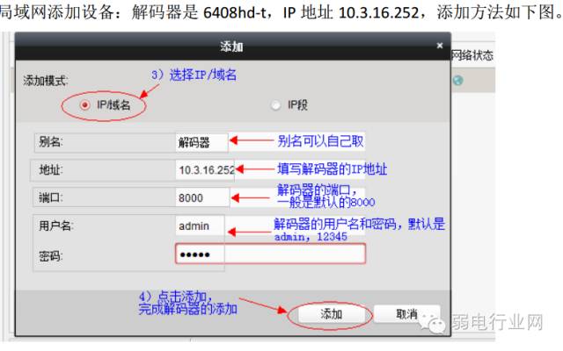
Task: Click the globe network status icon
Action: pyautogui.click(x=457, y=80)
